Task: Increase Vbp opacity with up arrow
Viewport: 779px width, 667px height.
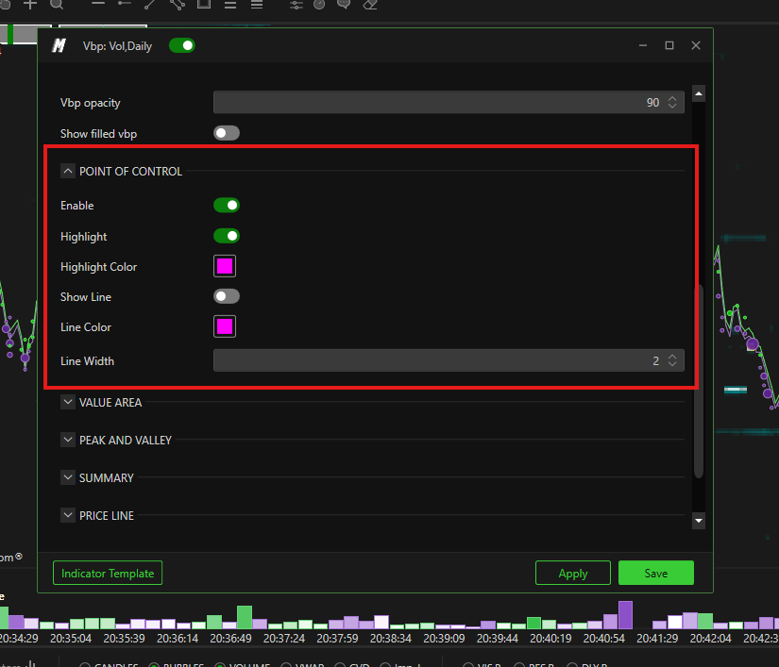Action: click(672, 98)
